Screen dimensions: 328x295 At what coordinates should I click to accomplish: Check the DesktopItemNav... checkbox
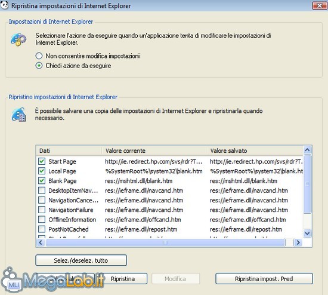tap(42, 190)
